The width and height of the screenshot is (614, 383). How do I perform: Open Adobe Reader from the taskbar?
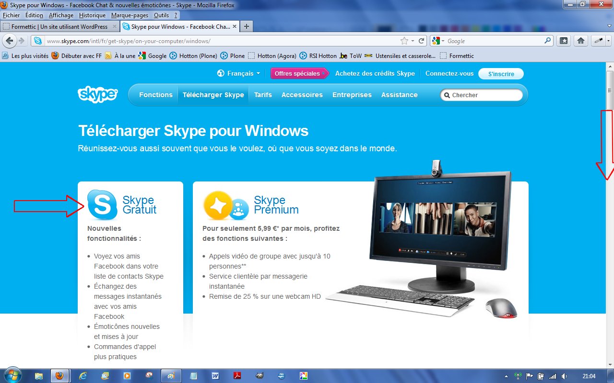[237, 376]
